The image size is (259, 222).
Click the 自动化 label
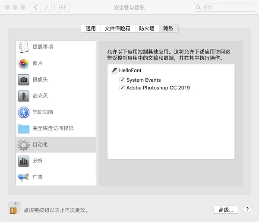point(40,145)
